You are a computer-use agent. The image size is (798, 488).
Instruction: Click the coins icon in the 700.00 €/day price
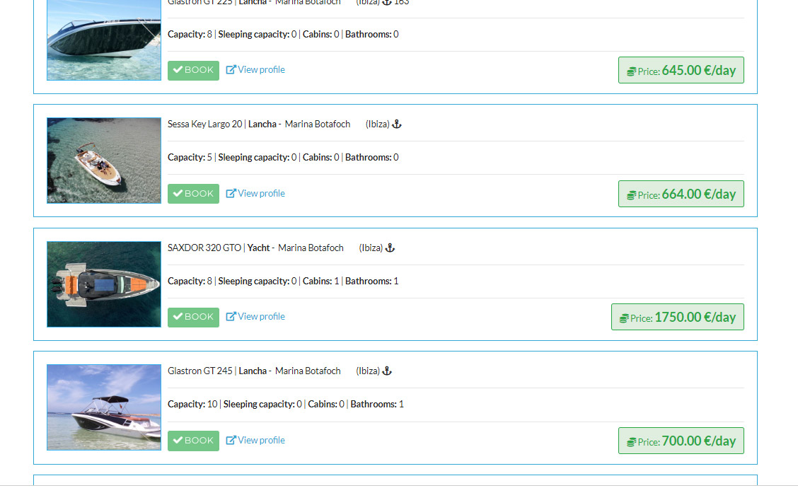(632, 442)
